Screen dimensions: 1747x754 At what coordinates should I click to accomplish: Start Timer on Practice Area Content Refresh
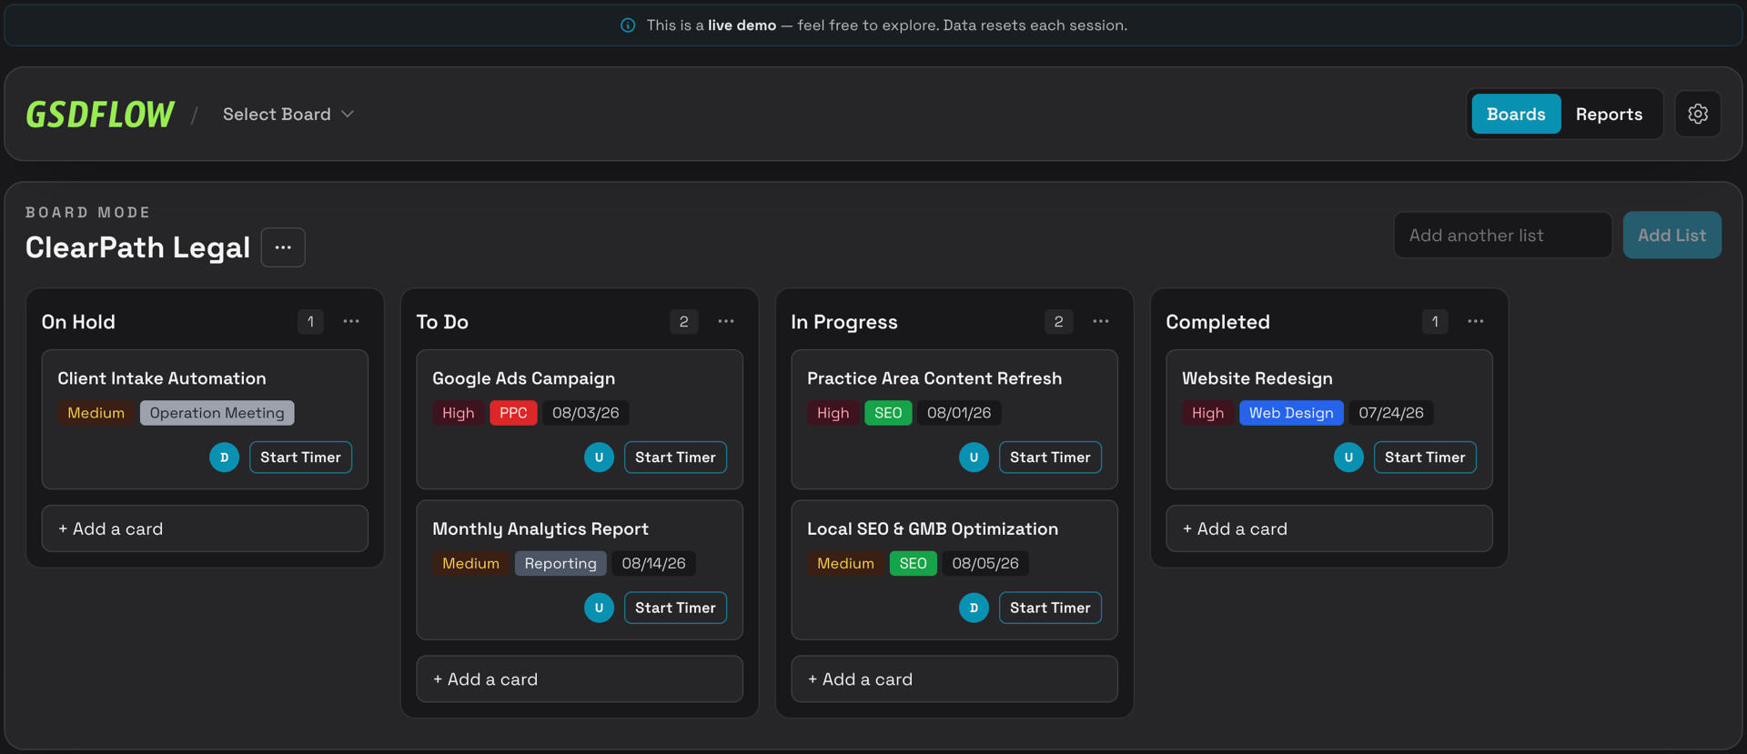(x=1050, y=457)
